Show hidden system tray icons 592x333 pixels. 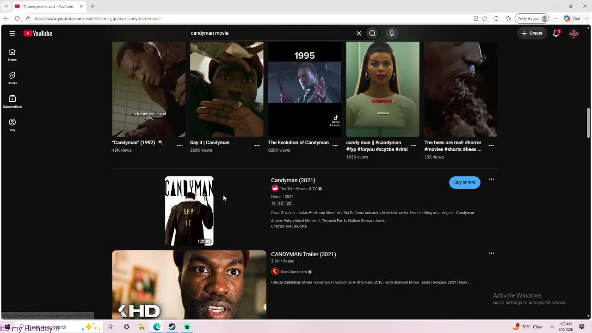pyautogui.click(x=552, y=327)
